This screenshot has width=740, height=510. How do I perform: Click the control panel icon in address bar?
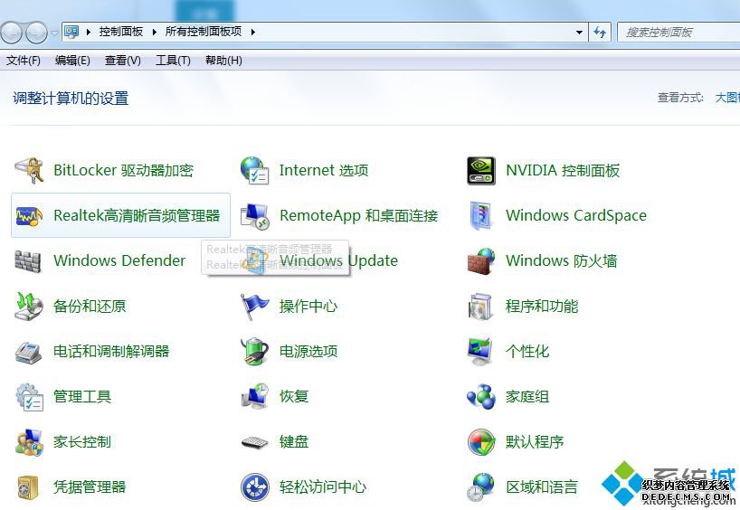(71, 32)
